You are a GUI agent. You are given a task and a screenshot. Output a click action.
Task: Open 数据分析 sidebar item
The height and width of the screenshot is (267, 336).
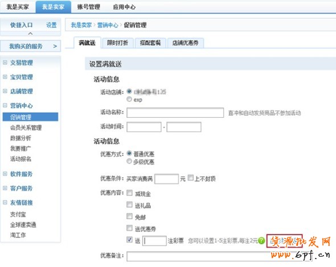[x=21, y=138]
